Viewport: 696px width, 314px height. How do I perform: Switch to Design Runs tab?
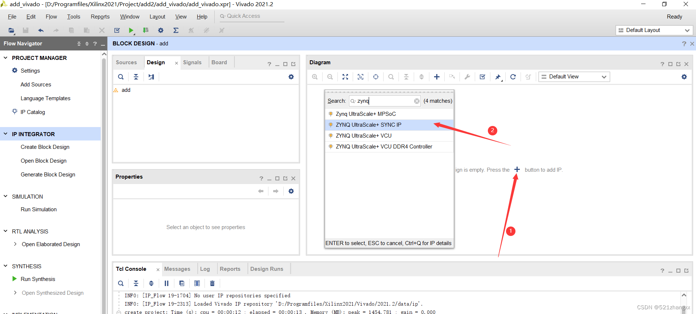[x=267, y=269]
